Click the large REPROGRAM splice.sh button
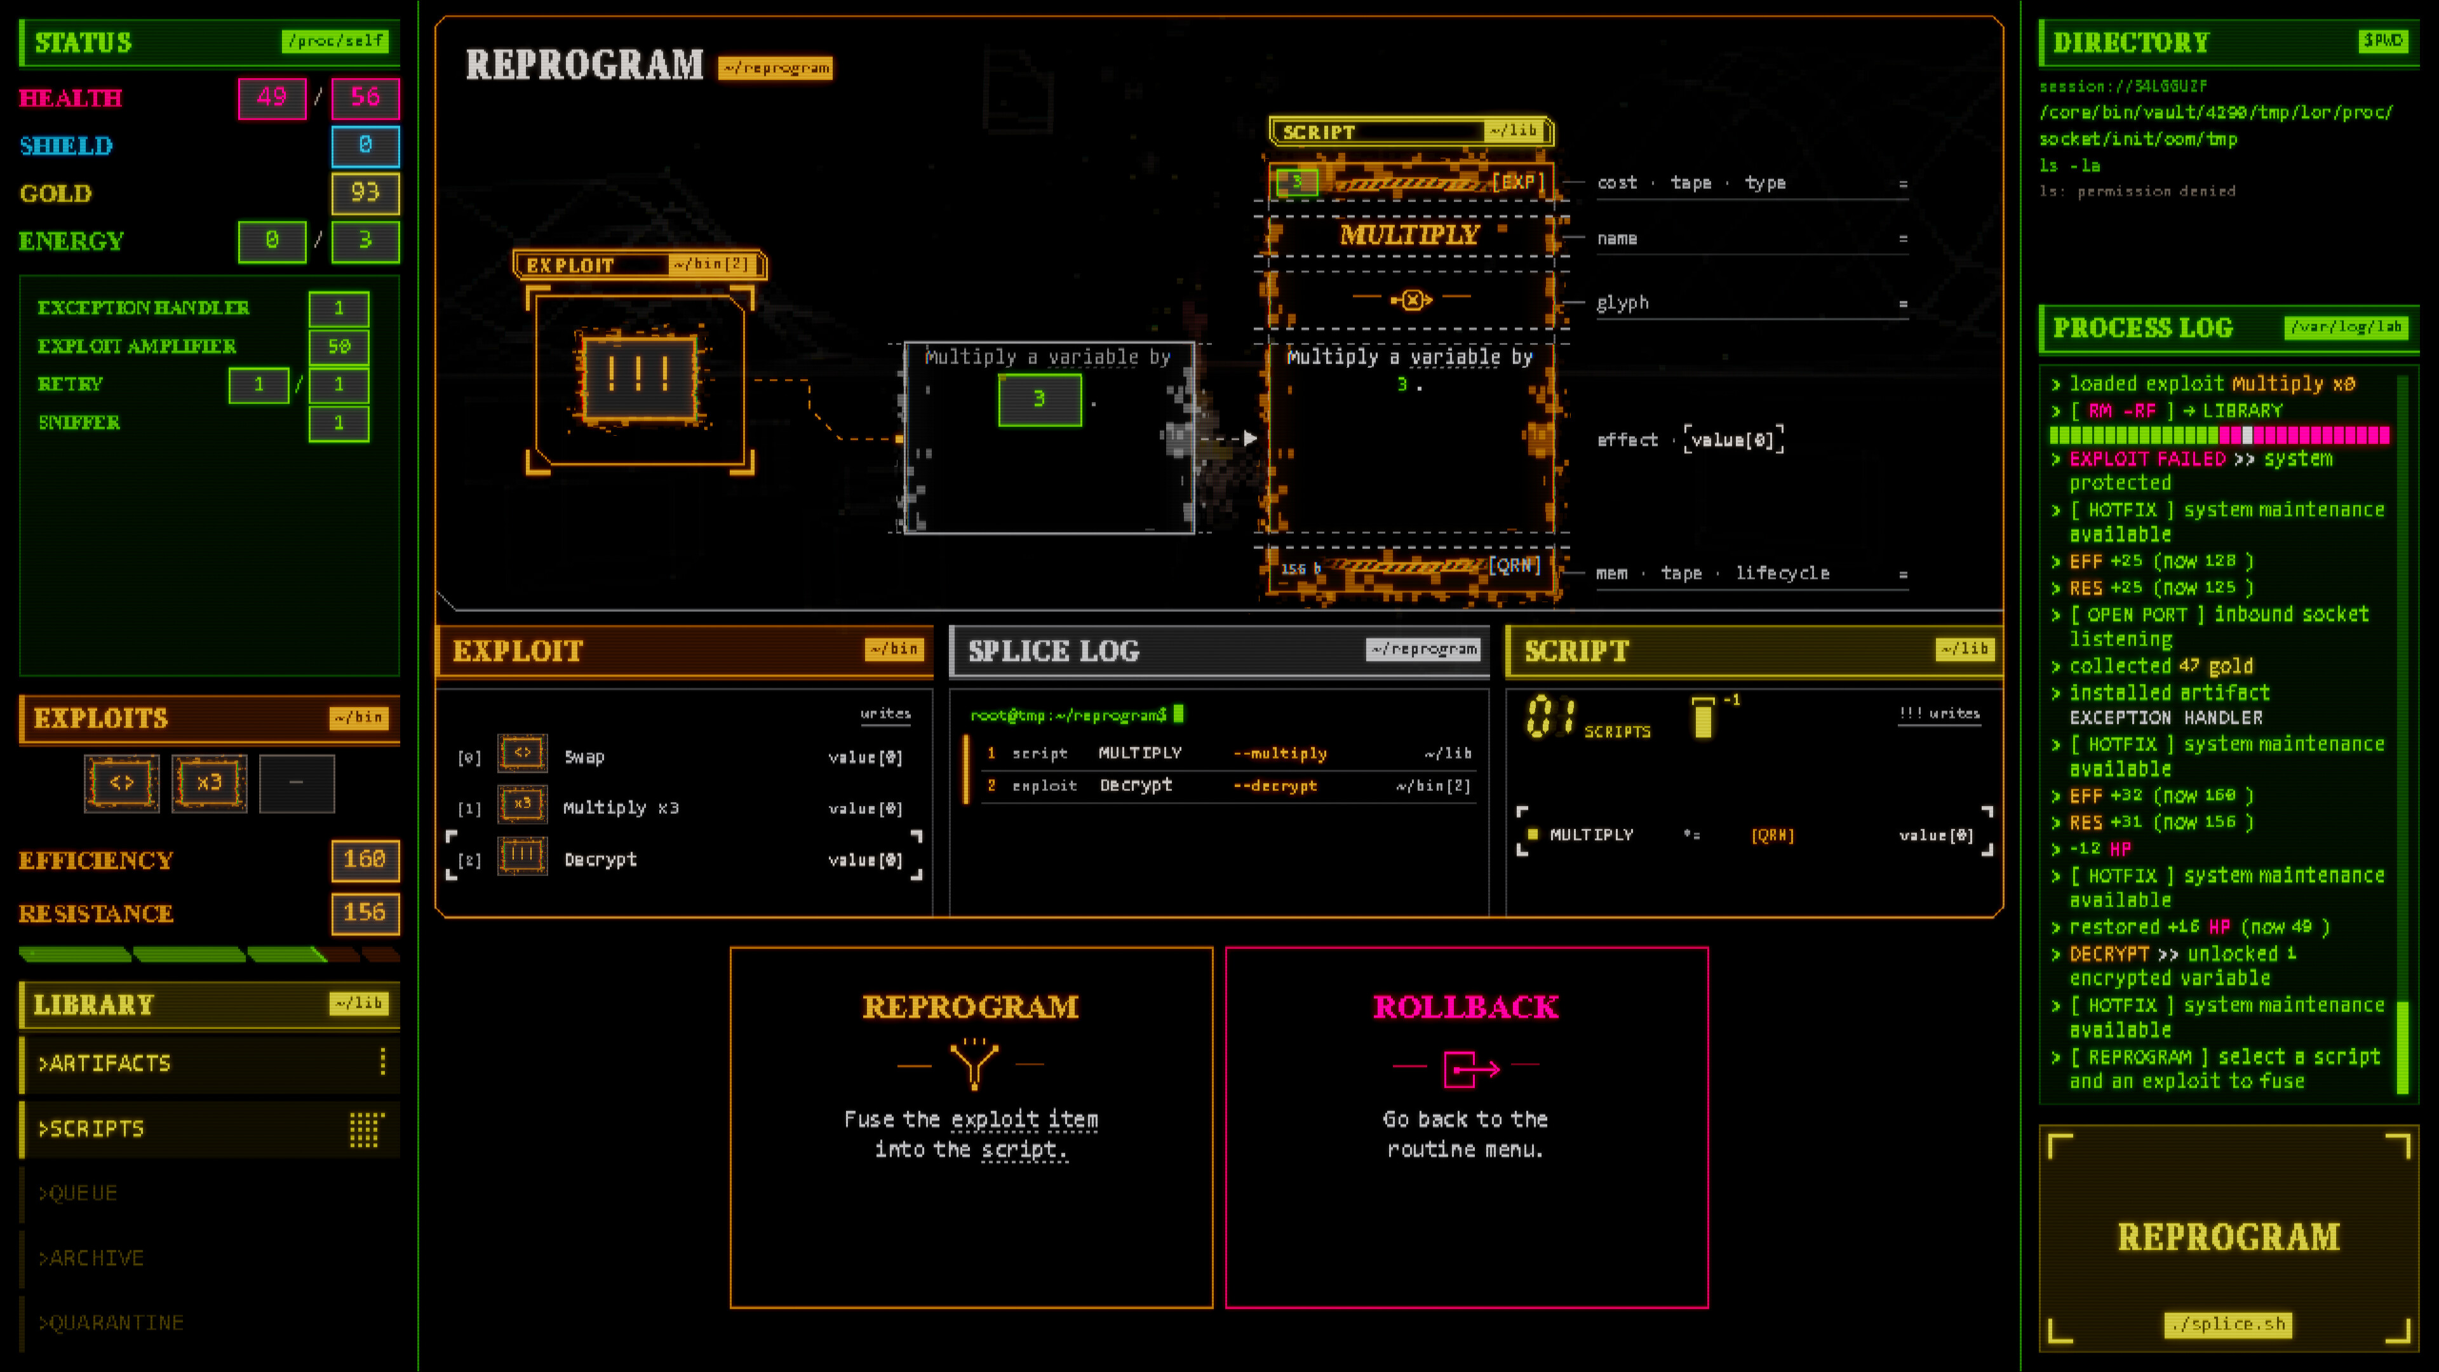The height and width of the screenshot is (1372, 2439). tap(2229, 1237)
